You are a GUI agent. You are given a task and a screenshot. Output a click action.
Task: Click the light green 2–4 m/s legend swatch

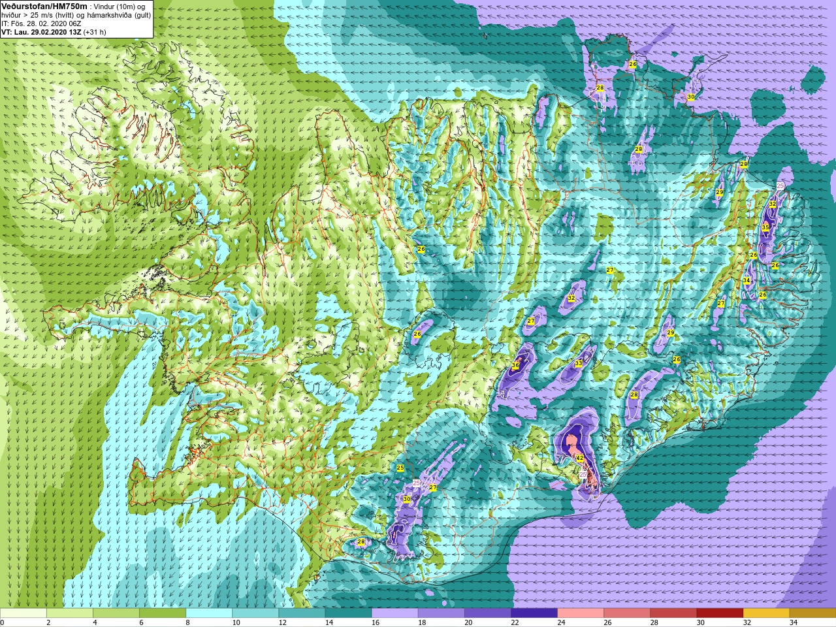click(x=70, y=613)
